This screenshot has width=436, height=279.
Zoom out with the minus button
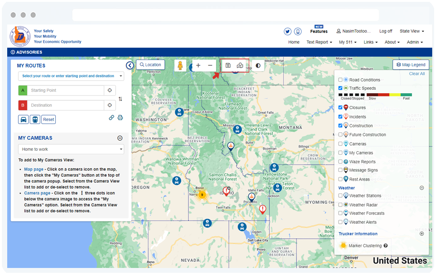[210, 65]
